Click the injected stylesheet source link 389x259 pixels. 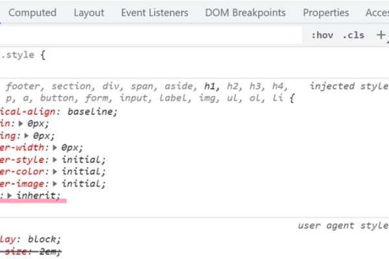pyautogui.click(x=349, y=86)
